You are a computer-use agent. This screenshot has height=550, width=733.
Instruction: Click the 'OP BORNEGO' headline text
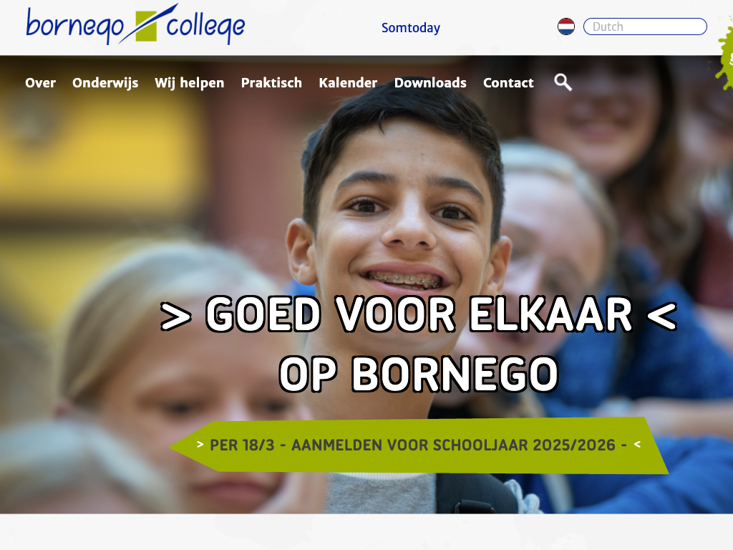point(418,374)
